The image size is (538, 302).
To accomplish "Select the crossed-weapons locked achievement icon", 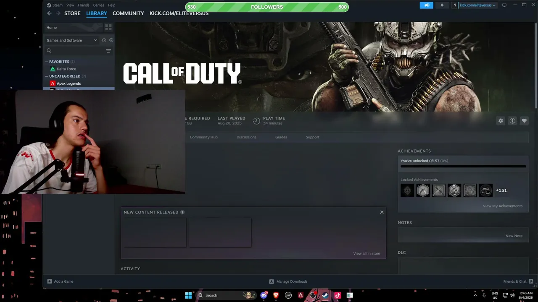I will click(438, 190).
